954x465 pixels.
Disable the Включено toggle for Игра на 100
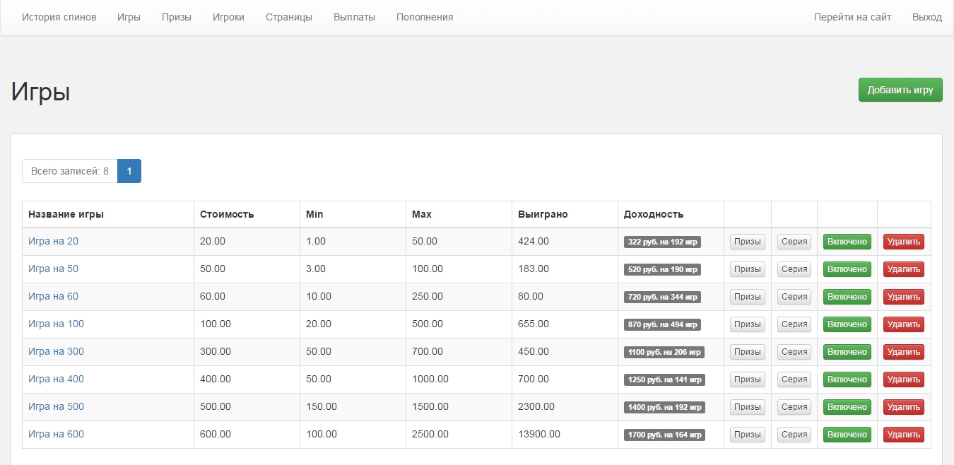pyautogui.click(x=847, y=324)
